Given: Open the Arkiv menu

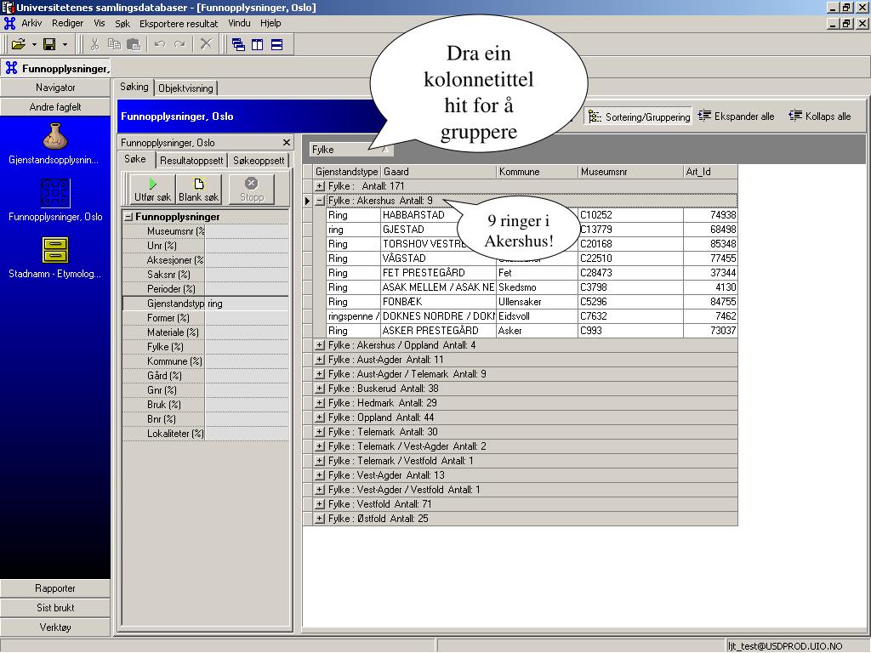Looking at the screenshot, I should click(31, 23).
